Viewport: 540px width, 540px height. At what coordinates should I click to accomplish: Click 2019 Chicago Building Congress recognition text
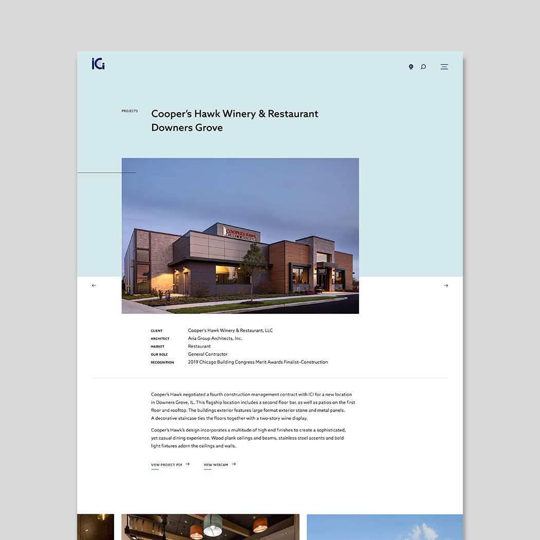pos(258,362)
